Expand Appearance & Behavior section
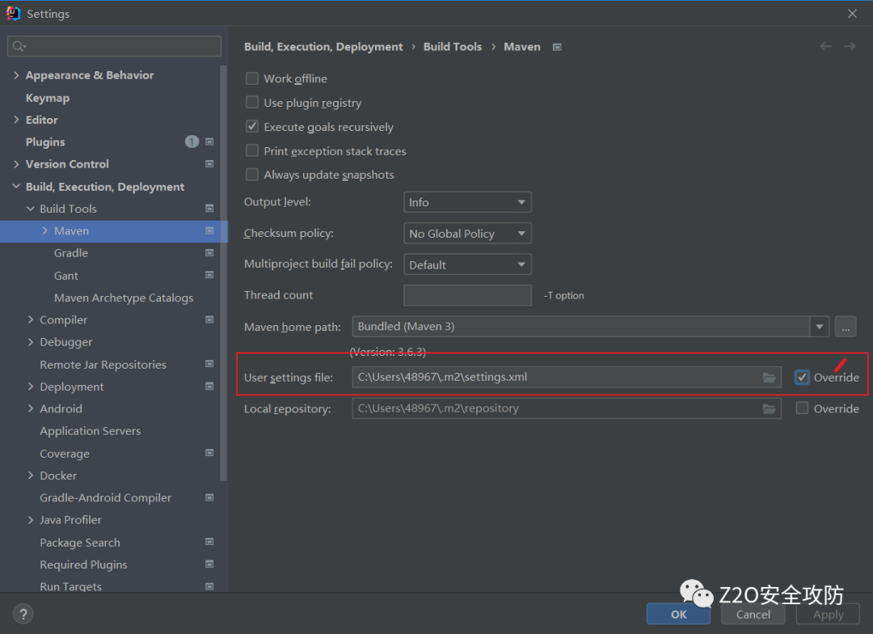This screenshot has width=873, height=634. coord(16,75)
